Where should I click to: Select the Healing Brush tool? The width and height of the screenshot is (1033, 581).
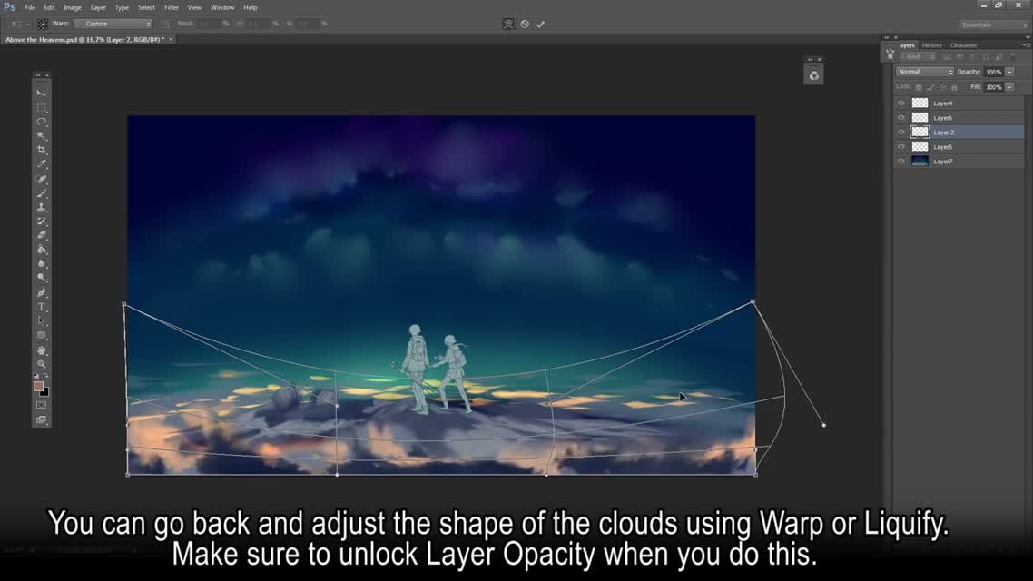[x=42, y=179]
